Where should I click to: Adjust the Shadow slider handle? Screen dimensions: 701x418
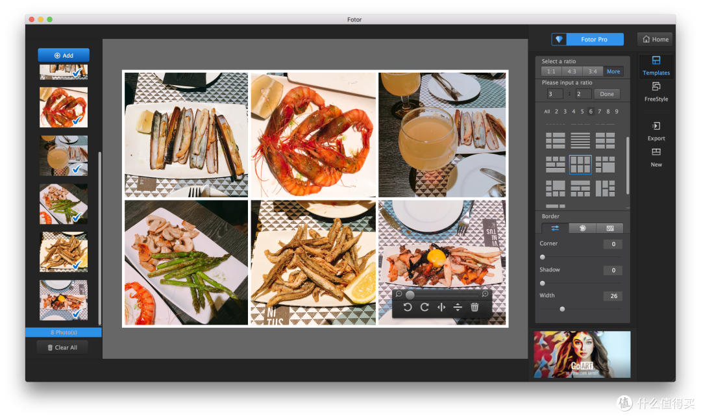[x=542, y=283]
